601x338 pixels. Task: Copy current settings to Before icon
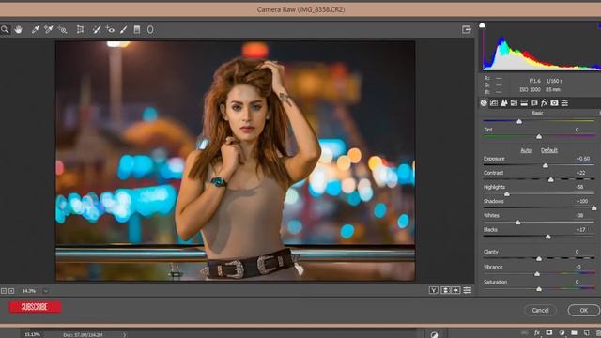point(455,290)
